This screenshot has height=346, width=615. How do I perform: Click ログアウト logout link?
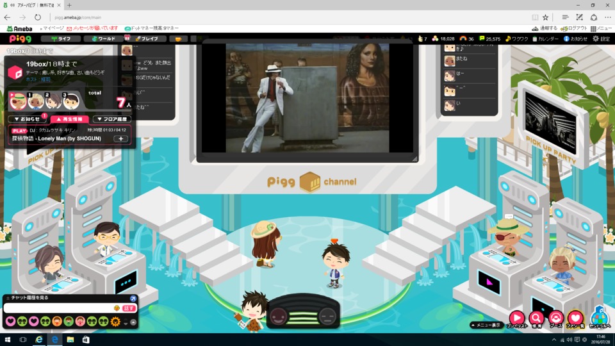574,28
